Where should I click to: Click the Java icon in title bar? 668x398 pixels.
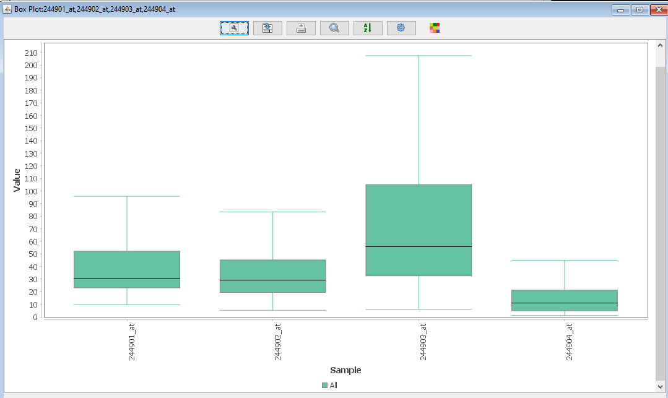point(7,9)
